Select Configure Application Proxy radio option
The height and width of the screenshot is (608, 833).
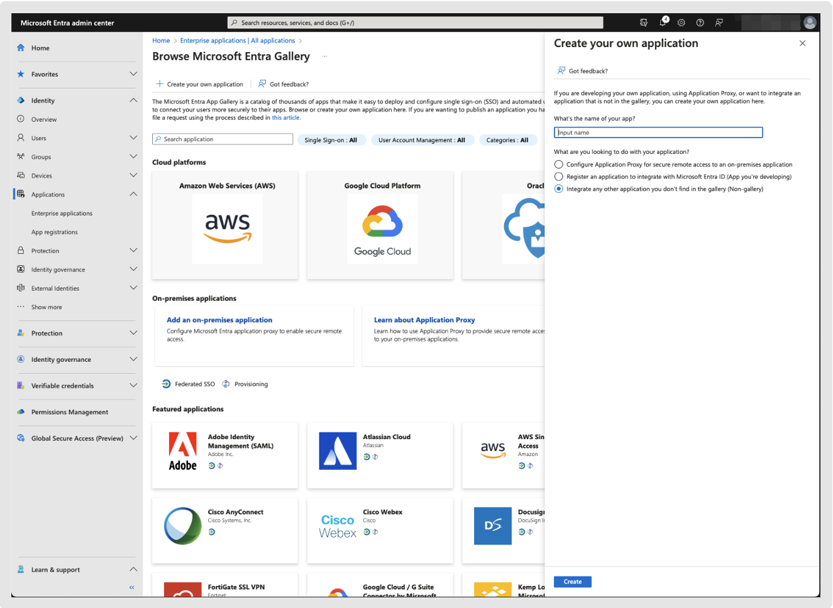click(x=559, y=165)
